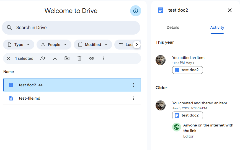
Task: Click the Search in Drive field
Action: pos(71,28)
